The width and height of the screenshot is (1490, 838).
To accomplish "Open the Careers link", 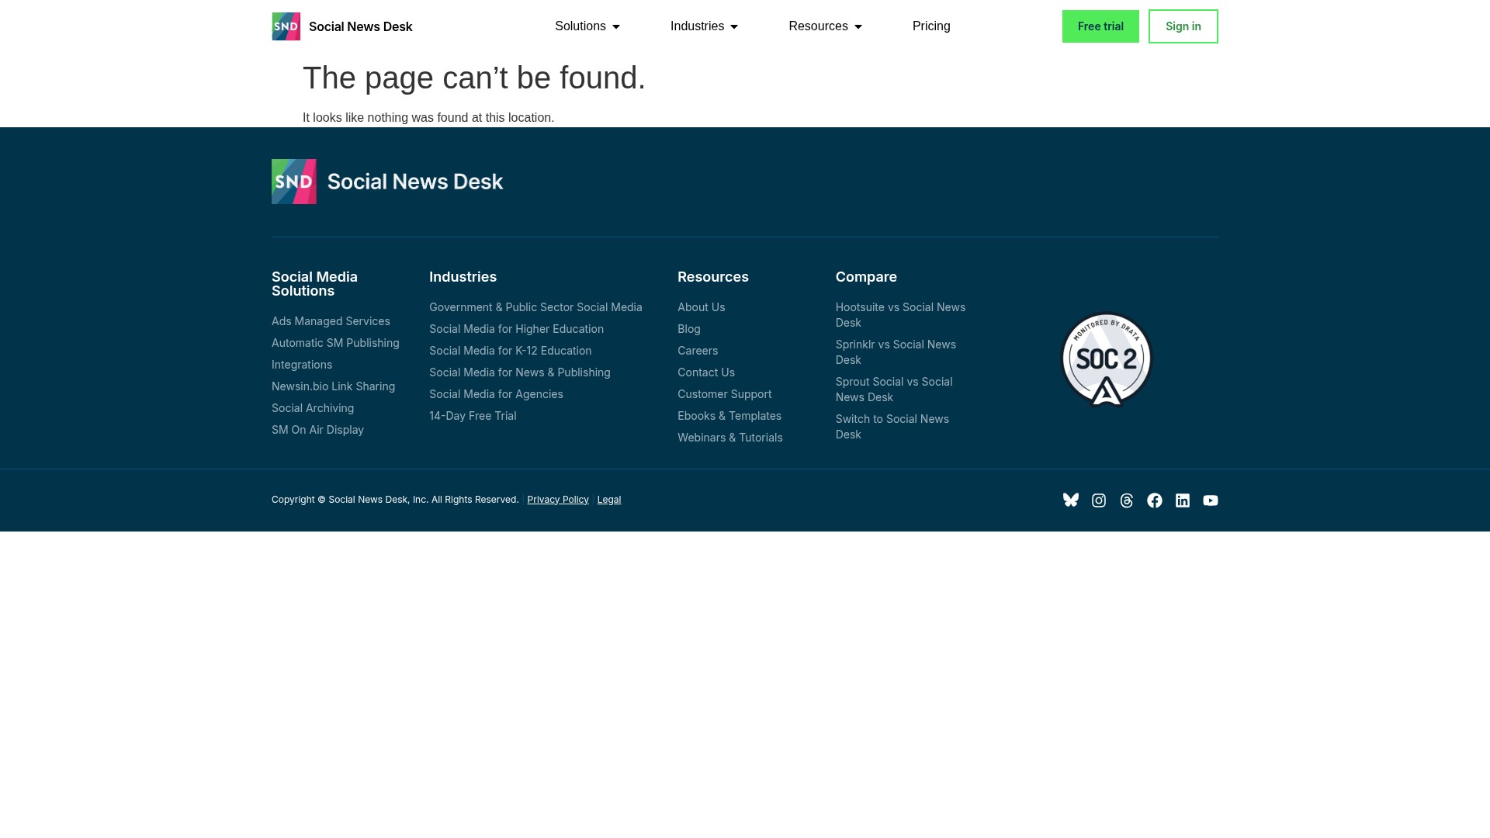I will tap(698, 351).
